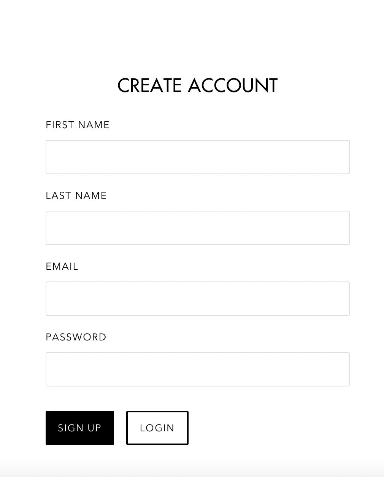Click the FIRST NAME label text

(78, 125)
